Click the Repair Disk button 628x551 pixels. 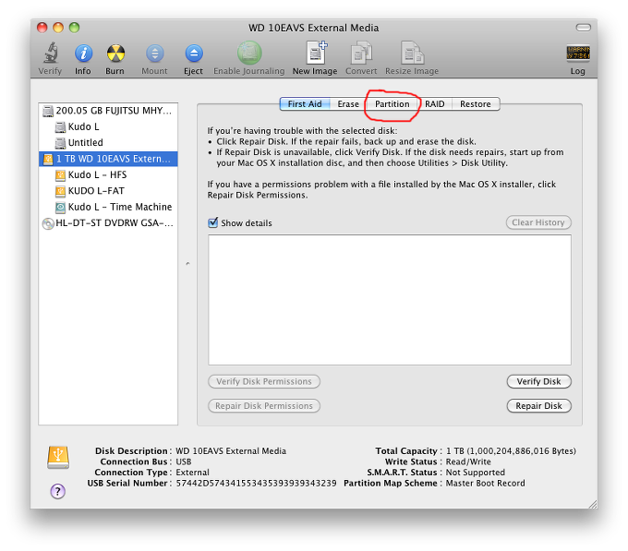[x=538, y=406]
